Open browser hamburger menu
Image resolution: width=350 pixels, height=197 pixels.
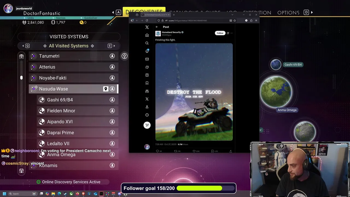tap(256, 21)
